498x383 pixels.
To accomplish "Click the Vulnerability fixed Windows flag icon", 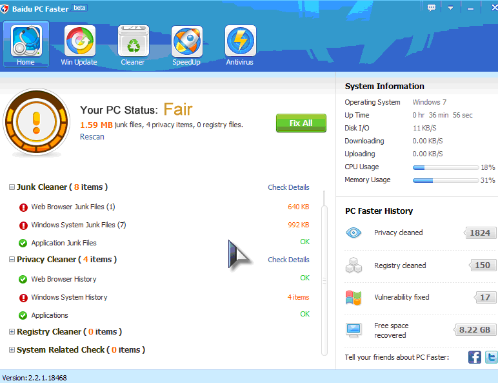I will click(353, 298).
